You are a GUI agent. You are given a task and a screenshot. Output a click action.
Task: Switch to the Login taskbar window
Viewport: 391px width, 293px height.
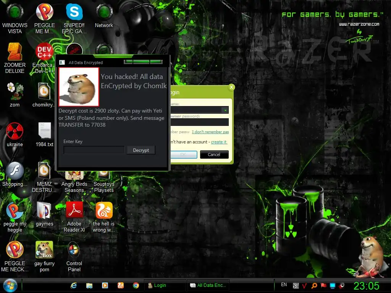click(165, 285)
